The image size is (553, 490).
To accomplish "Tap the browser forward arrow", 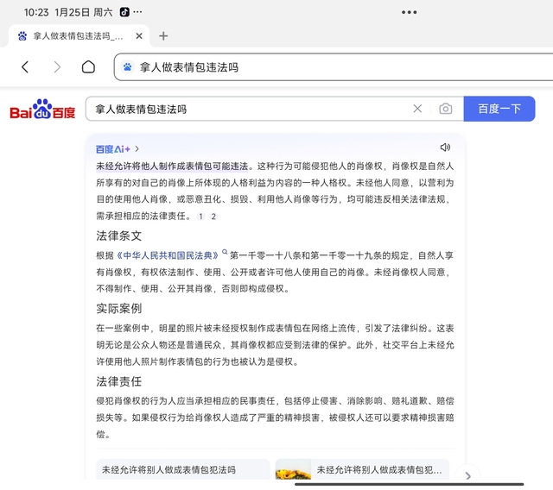I will tap(57, 67).
